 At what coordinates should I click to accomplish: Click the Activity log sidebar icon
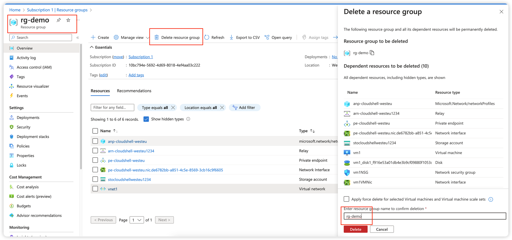coord(12,58)
